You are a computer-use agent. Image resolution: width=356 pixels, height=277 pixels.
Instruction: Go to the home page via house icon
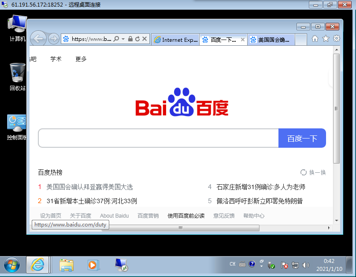315,39
